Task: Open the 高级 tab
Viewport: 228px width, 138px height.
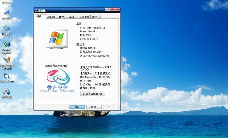Action: click(73, 17)
